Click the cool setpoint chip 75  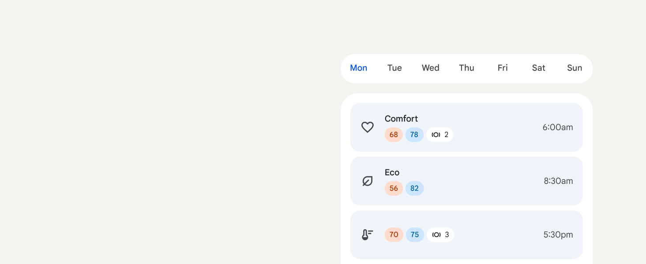[x=415, y=235]
